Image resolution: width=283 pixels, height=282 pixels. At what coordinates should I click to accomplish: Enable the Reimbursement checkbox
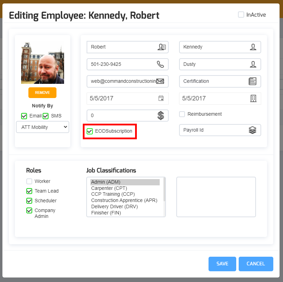(x=182, y=114)
